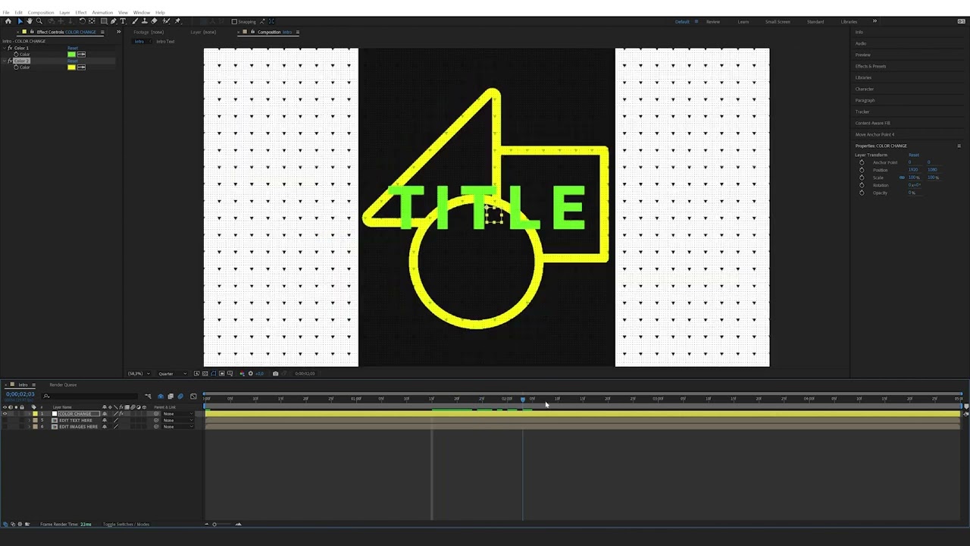This screenshot has width=970, height=546.
Task: Collapse the Color 1 effect
Action: 5,48
